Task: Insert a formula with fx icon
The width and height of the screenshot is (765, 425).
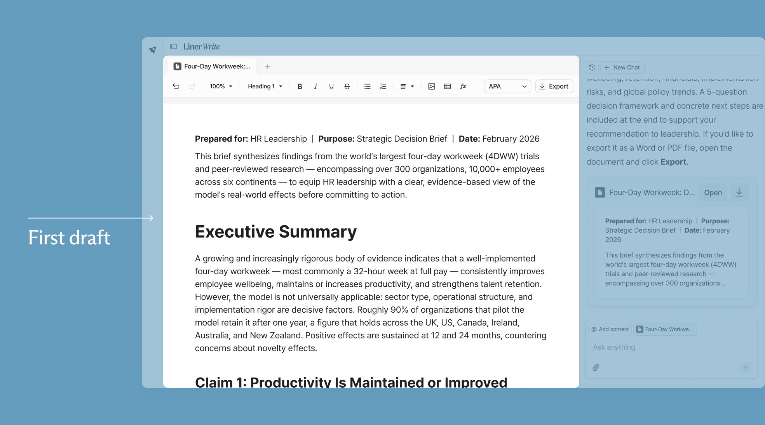Action: click(463, 86)
